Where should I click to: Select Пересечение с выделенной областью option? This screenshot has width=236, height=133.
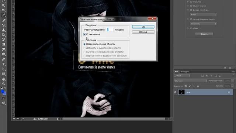pos(84,56)
